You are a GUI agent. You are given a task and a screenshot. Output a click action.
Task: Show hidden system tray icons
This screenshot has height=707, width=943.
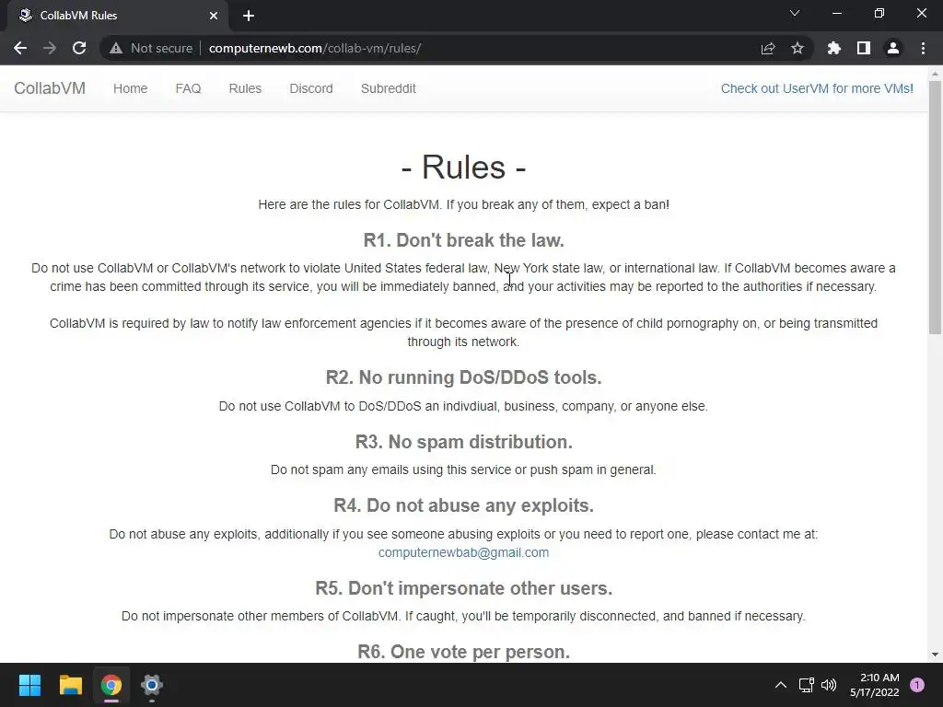781,685
